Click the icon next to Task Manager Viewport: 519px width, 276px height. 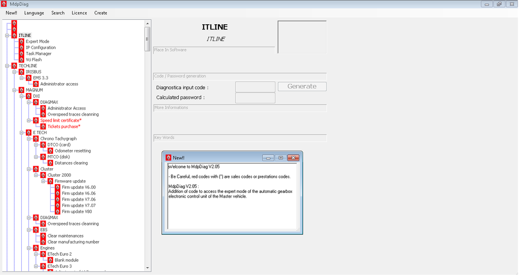21,54
